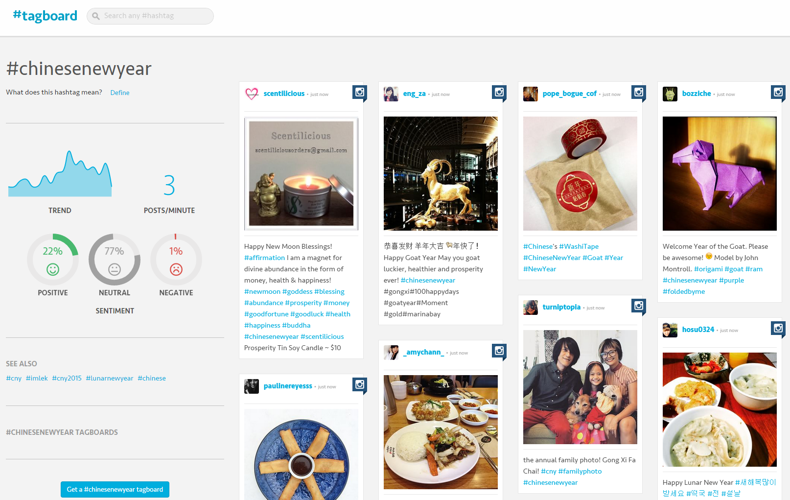This screenshot has width=790, height=500.
Task: Click the Instagram icon on _amychann_ post
Action: click(x=499, y=351)
